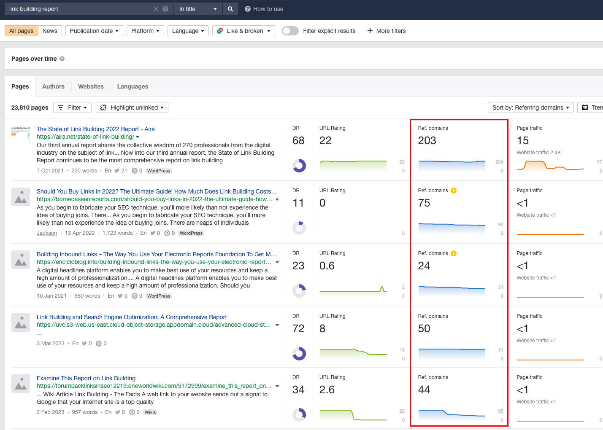Switch to the Authors tab
603x430 pixels.
[53, 86]
